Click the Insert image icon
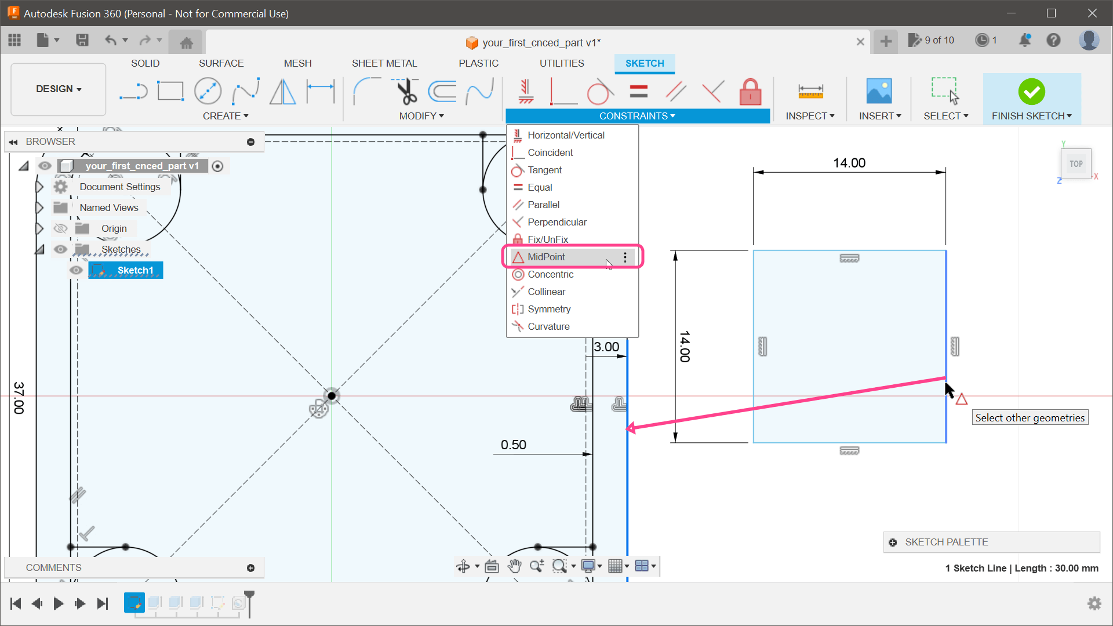Viewport: 1113px width, 626px height. (x=879, y=92)
